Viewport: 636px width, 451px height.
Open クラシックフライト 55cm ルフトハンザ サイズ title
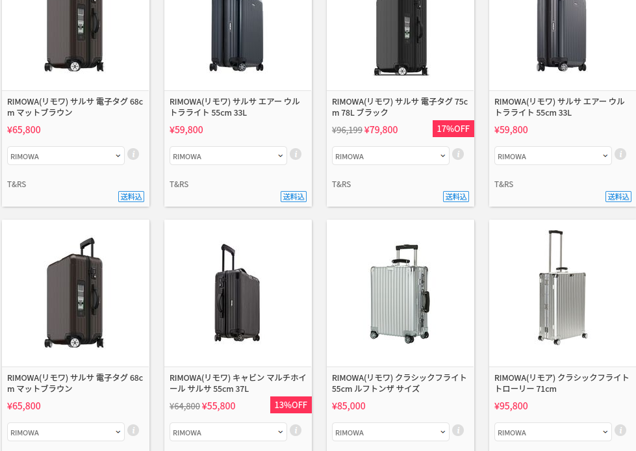coord(400,383)
